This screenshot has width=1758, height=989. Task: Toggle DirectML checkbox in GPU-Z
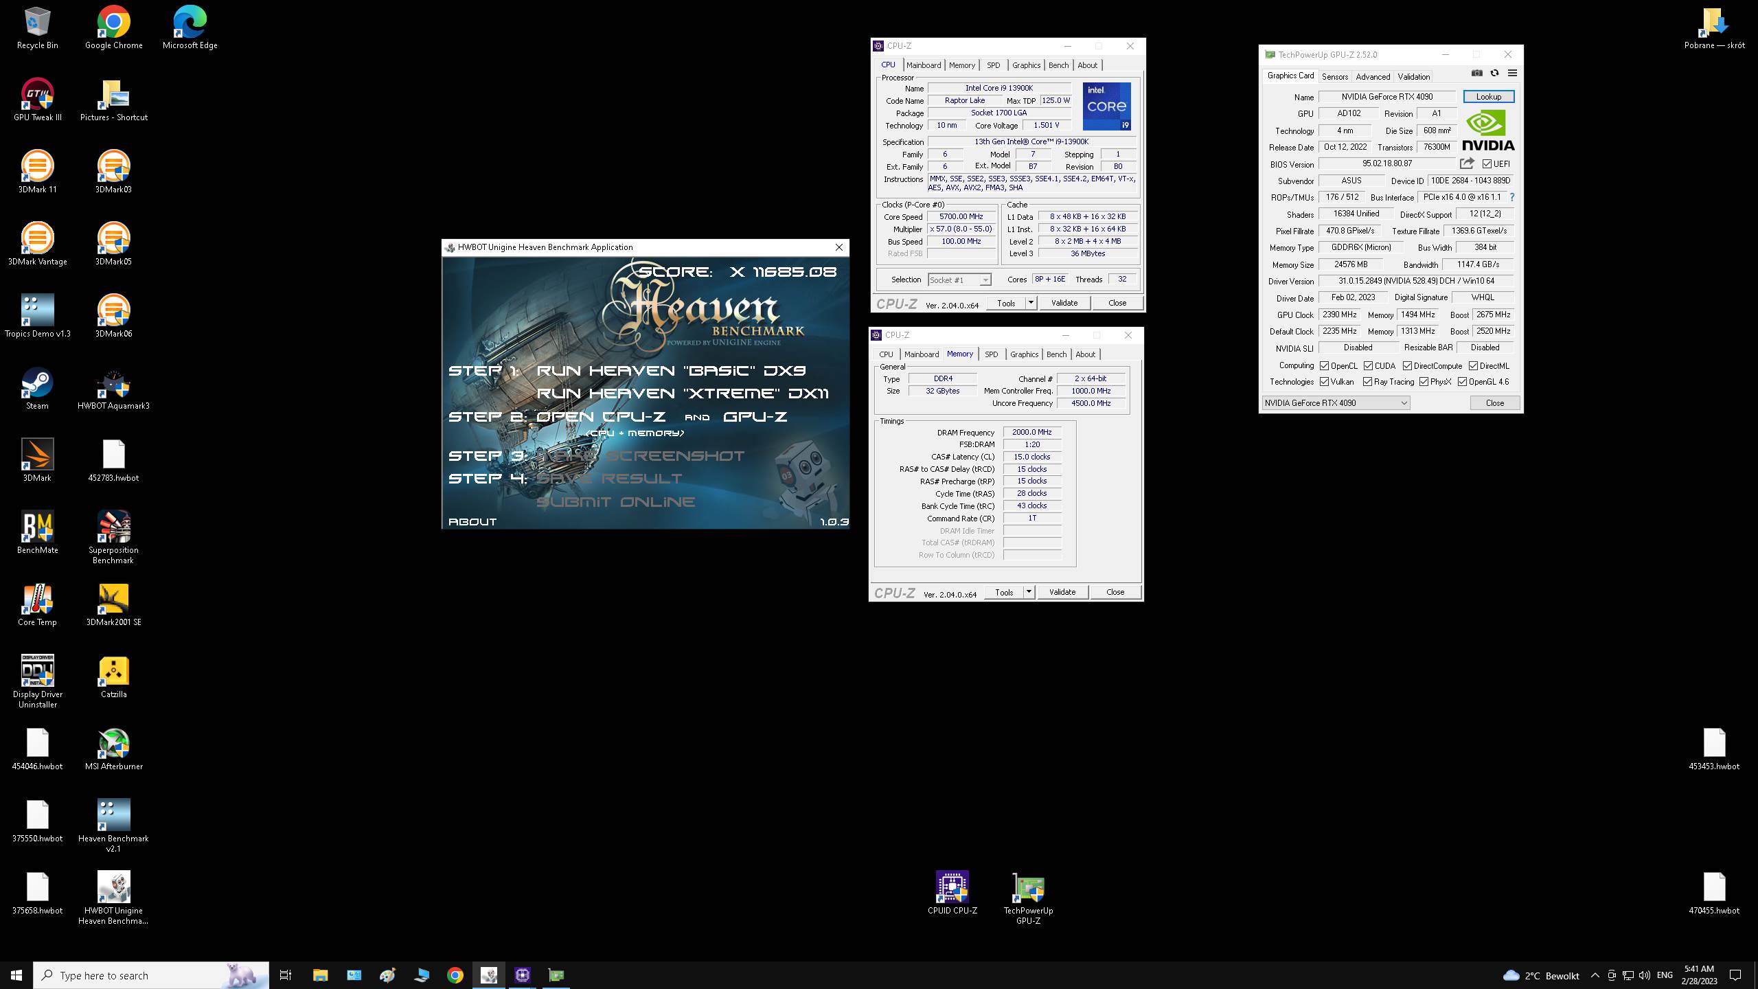tap(1473, 366)
